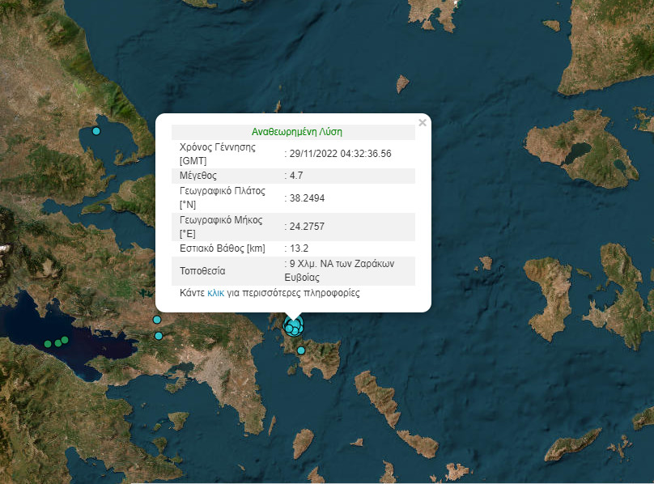
Task: Click the earthquake marker cluster below the popup tip
Action: click(293, 326)
